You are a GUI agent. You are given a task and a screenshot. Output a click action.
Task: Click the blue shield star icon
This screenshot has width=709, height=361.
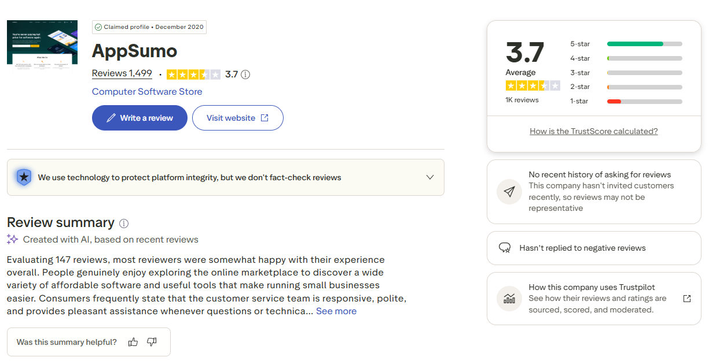24,177
